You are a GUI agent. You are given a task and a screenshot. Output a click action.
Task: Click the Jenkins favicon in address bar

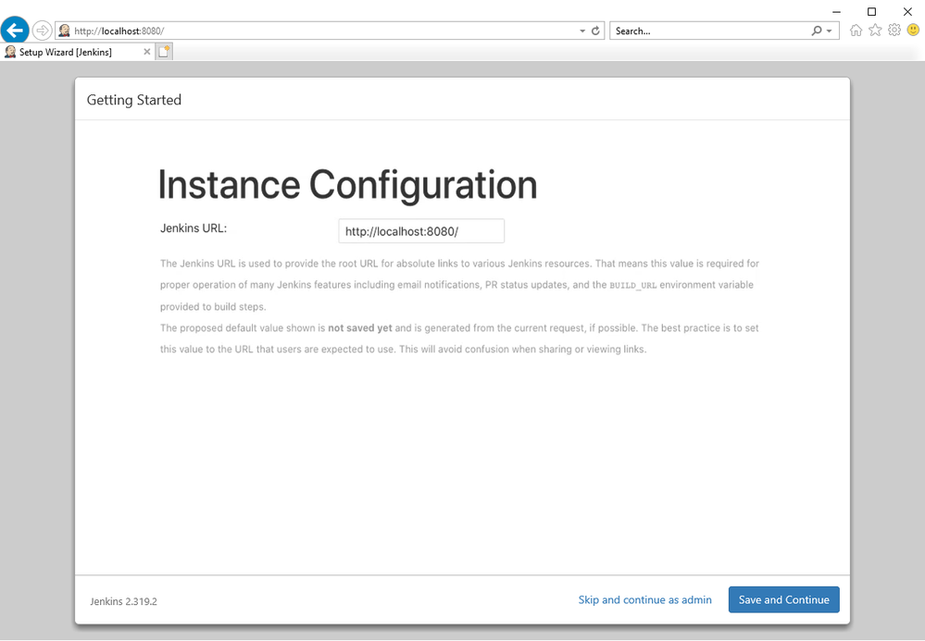[x=64, y=31]
